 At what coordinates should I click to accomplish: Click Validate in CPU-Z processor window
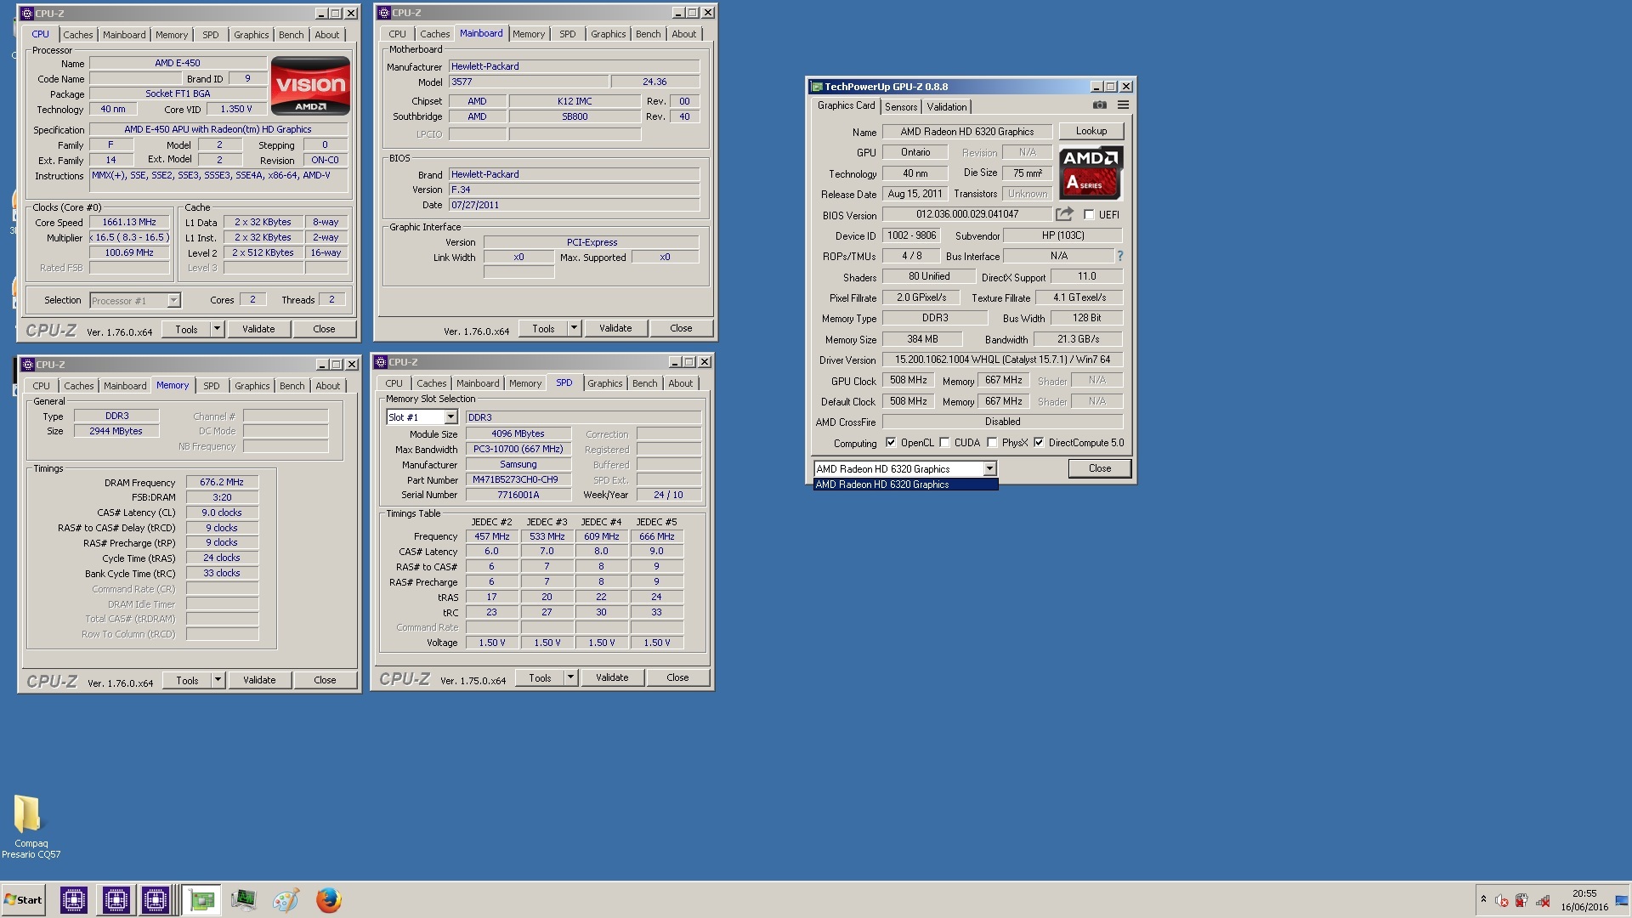point(258,329)
